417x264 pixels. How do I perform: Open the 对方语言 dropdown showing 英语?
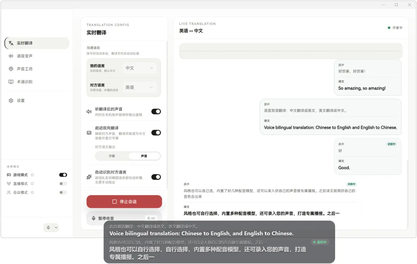pyautogui.click(x=139, y=87)
